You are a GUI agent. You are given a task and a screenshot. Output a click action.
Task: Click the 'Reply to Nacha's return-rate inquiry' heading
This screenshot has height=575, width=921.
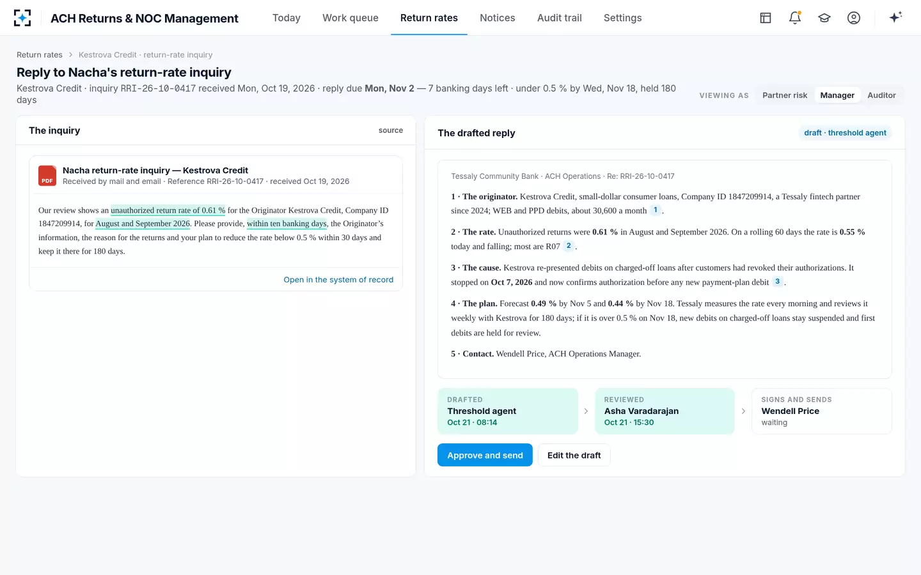pyautogui.click(x=124, y=72)
